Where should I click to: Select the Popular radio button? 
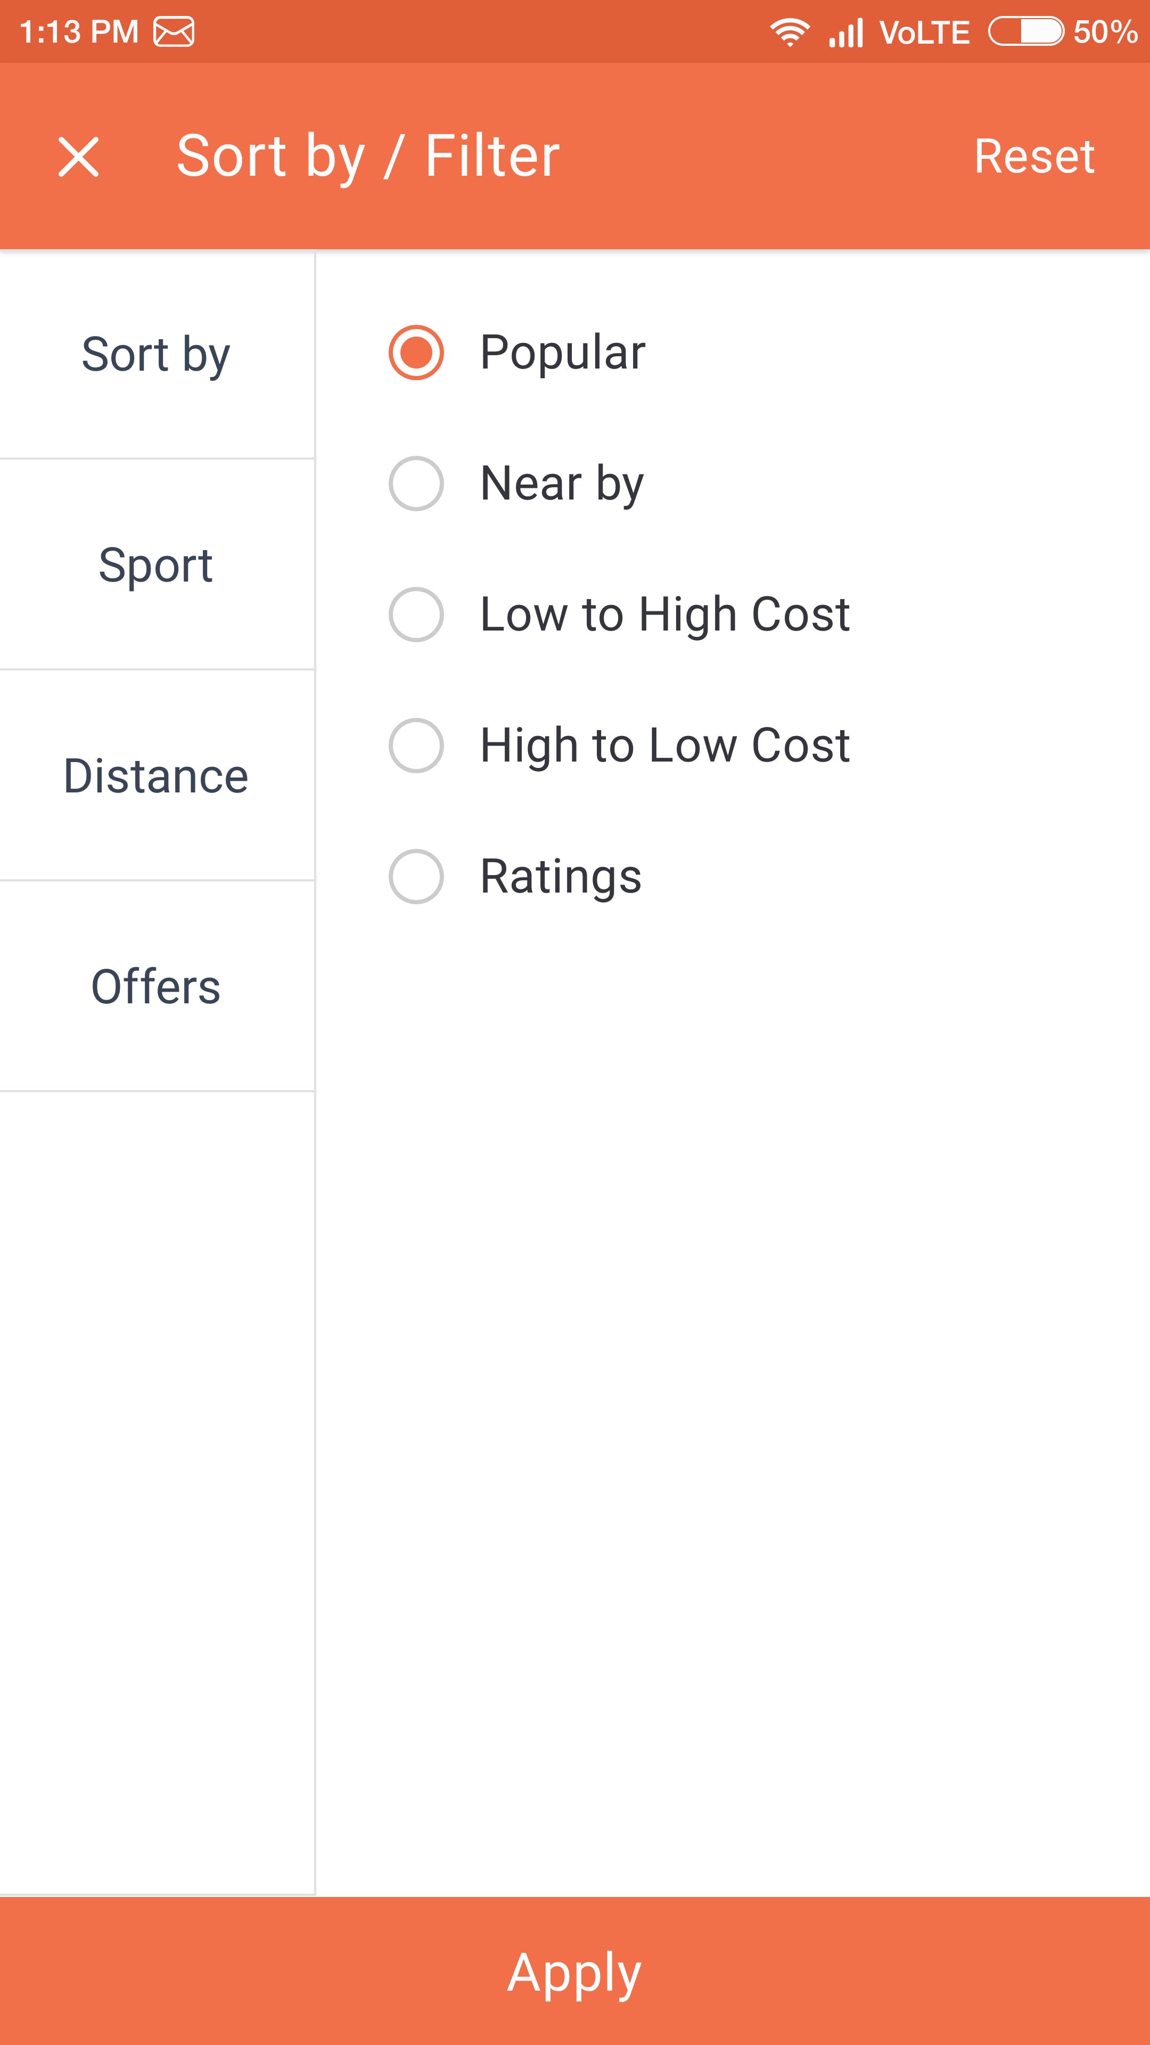[x=416, y=353]
